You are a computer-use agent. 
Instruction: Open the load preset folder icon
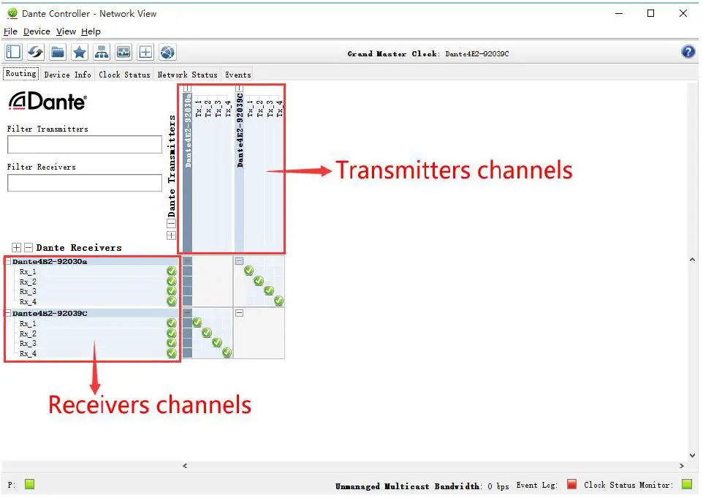click(58, 52)
